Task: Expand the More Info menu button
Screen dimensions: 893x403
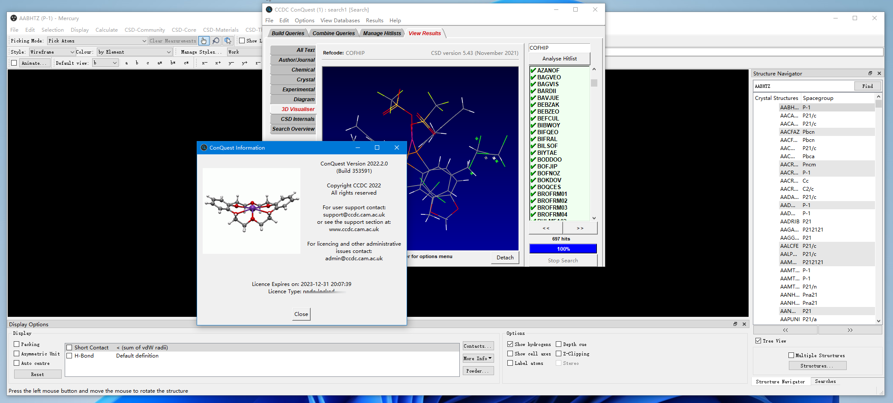Action: (x=478, y=358)
